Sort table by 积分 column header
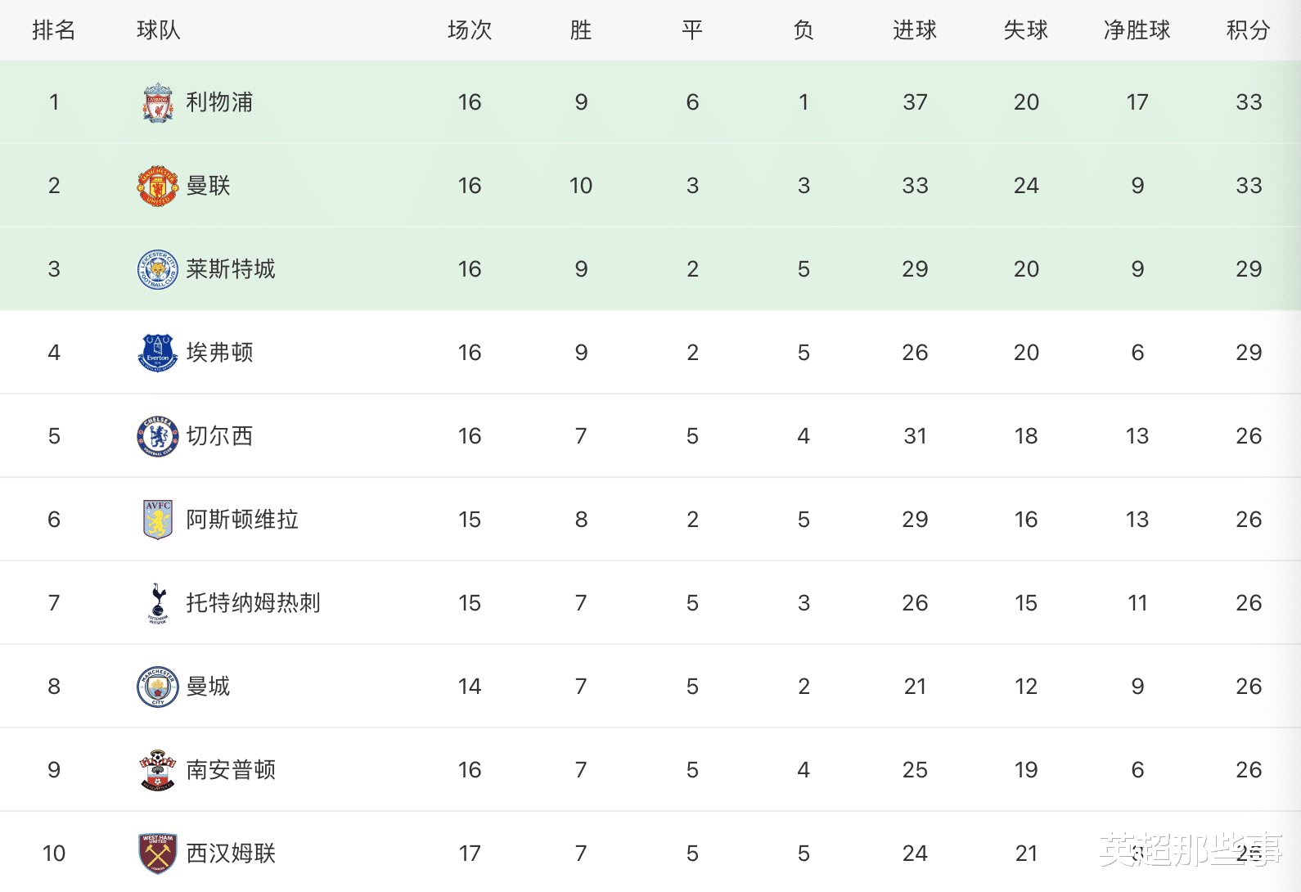The height and width of the screenshot is (892, 1301). click(x=1248, y=30)
